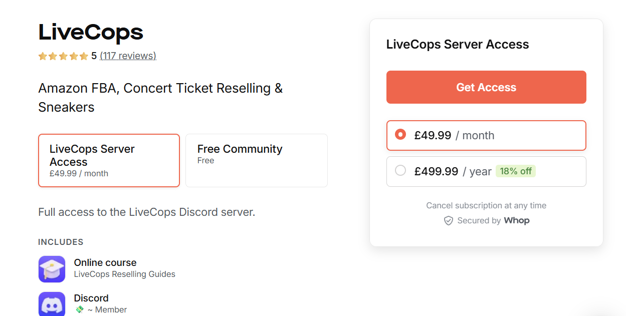This screenshot has height=316, width=626.
Task: Click the money emoji beside Member
Action: click(79, 309)
